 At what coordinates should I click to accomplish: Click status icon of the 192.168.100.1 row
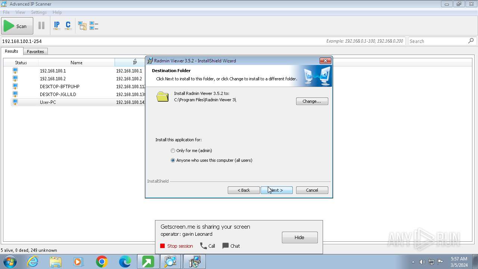click(x=15, y=71)
